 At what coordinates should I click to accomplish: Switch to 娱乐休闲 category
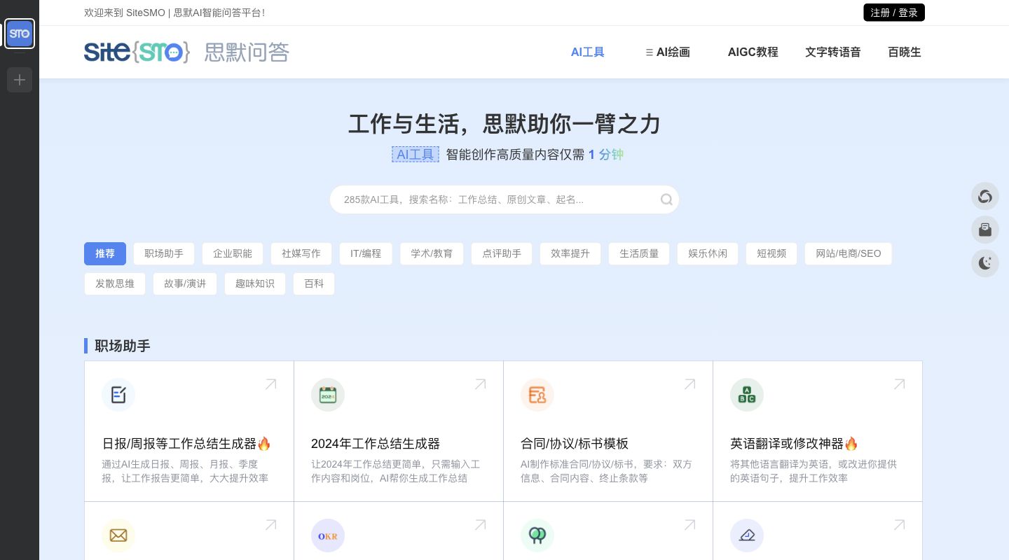tap(708, 253)
